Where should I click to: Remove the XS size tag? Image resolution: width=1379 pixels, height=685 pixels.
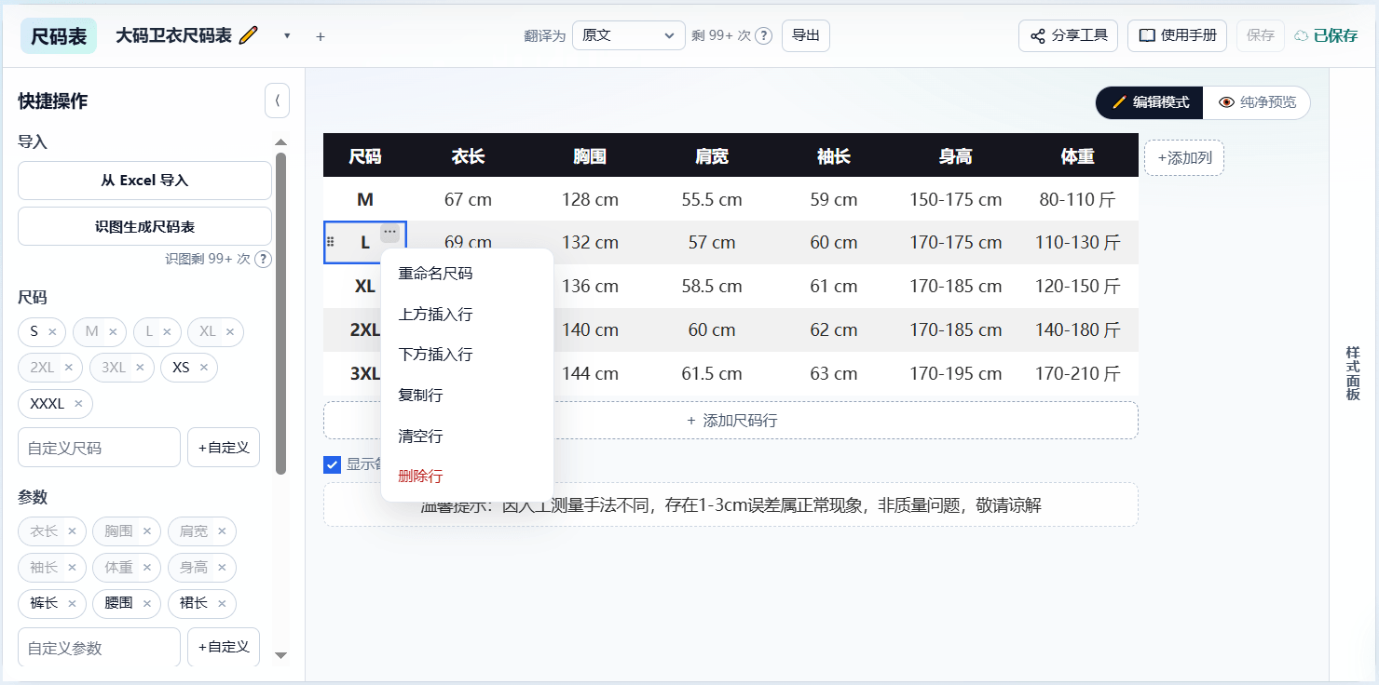[203, 368]
